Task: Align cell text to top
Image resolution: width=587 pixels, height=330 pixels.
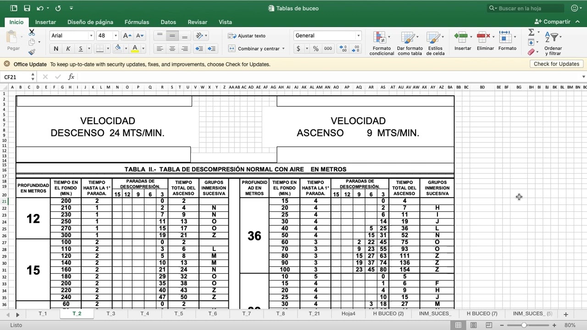Action: [160, 36]
